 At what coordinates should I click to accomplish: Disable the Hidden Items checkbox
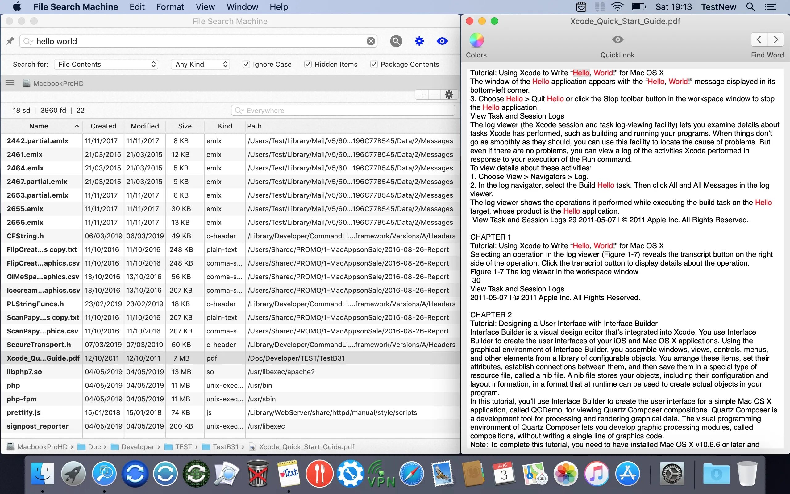click(307, 64)
